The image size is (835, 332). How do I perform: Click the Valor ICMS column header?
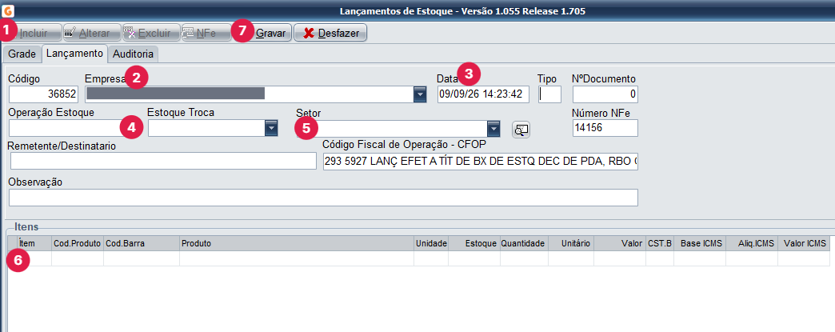pos(804,243)
